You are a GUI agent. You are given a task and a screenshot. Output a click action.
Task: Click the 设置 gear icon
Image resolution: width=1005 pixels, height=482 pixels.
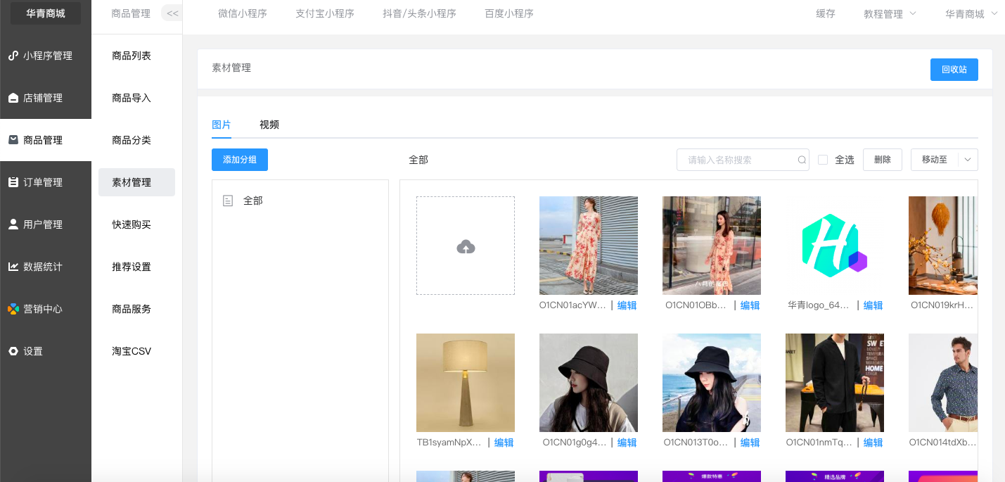13,351
